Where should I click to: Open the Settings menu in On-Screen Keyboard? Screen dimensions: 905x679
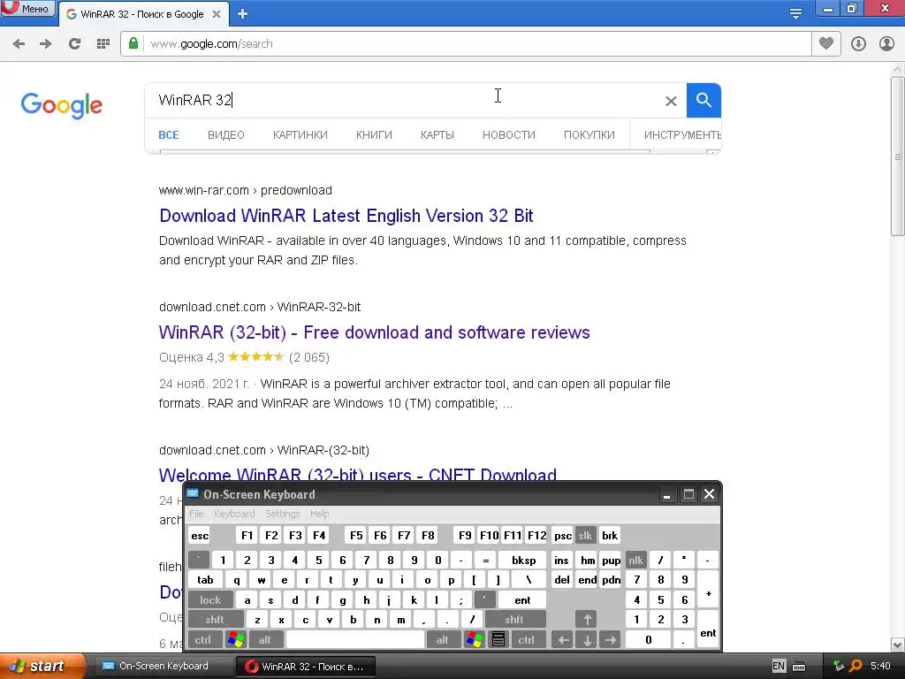click(x=283, y=514)
